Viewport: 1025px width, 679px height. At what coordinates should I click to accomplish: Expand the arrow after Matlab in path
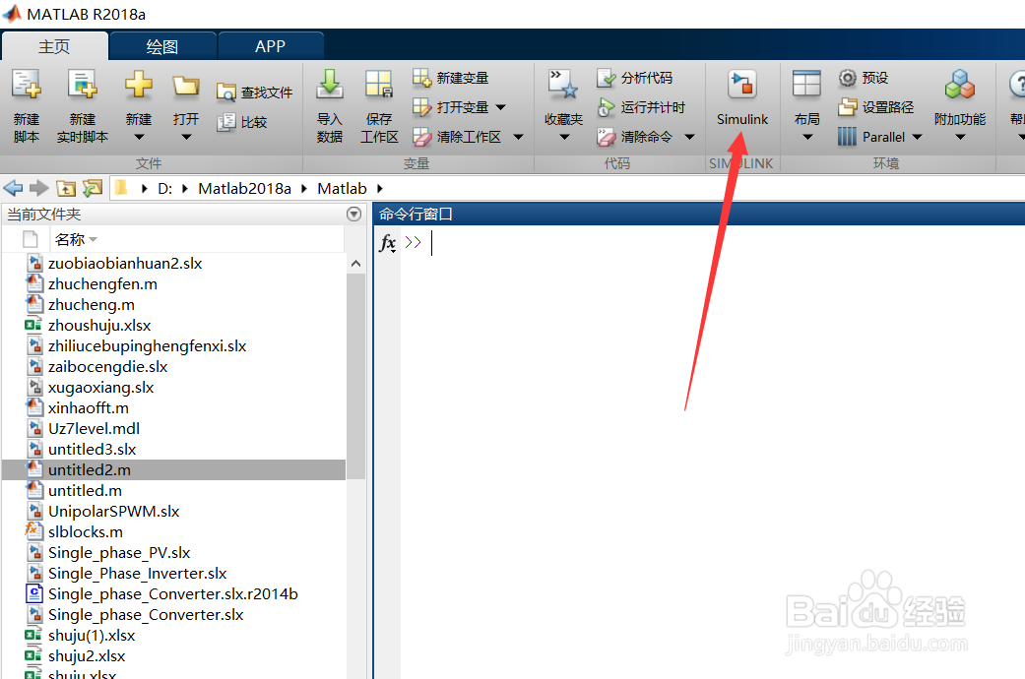pos(379,189)
